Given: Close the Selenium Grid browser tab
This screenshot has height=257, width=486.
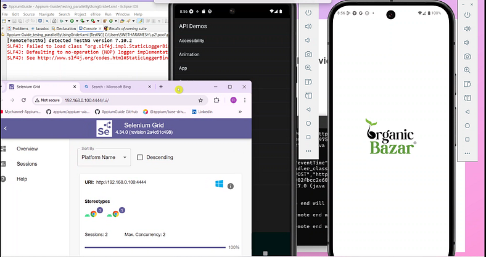Looking at the screenshot, I should tap(75, 87).
